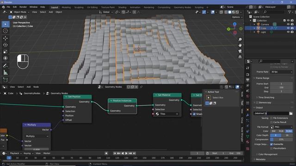Click the viewport Options button

point(237,17)
